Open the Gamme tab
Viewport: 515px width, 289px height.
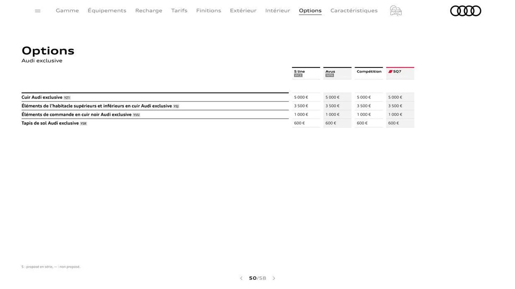coord(67,10)
